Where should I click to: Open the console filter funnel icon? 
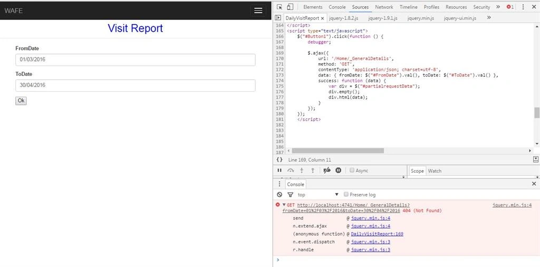click(x=290, y=194)
